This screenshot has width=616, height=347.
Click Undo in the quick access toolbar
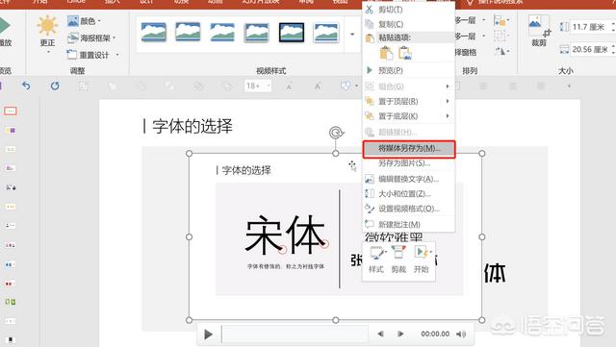(26, 86)
